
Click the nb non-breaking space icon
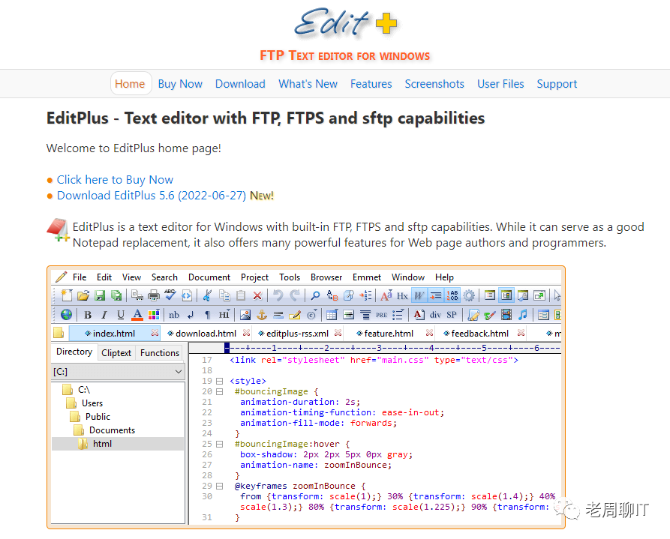click(174, 315)
